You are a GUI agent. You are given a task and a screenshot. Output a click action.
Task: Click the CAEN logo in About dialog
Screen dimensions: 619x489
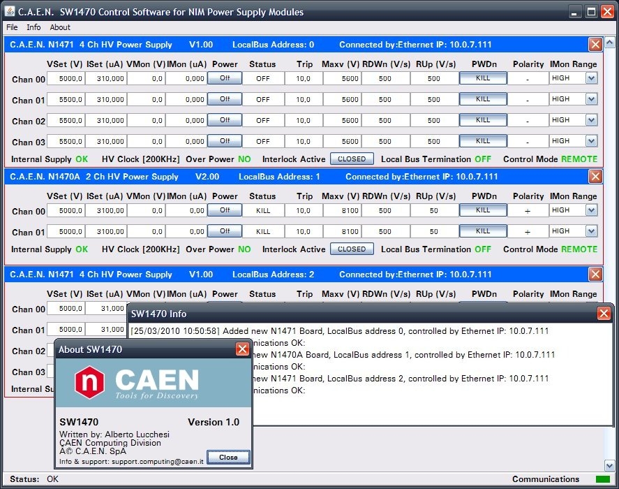pos(137,384)
